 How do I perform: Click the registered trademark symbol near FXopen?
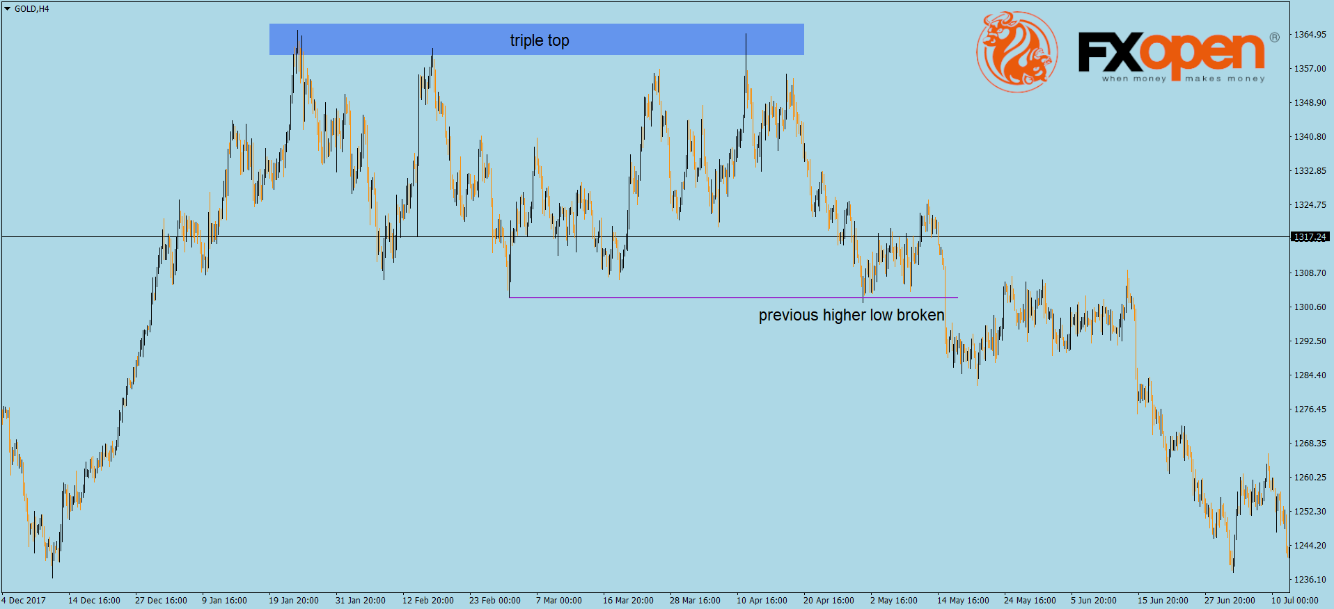1274,38
